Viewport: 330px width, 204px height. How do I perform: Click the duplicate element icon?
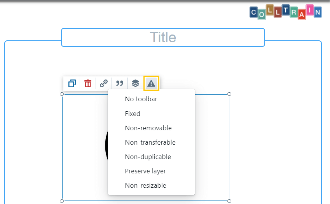tap(72, 83)
